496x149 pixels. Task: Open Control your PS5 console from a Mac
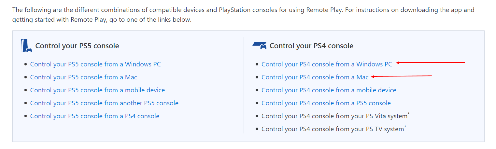[84, 77]
